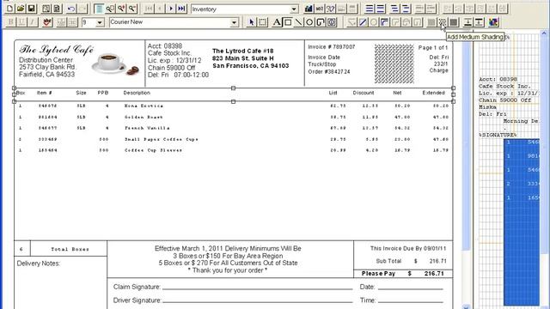The width and height of the screenshot is (550, 309).
Task: Click the 'French Vanilla' row description
Action: (147, 128)
